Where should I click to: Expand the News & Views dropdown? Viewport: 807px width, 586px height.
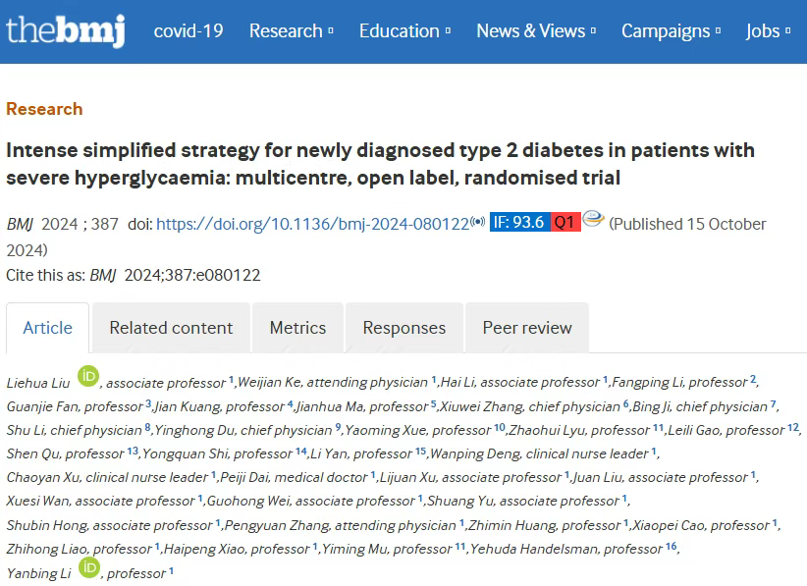point(536,30)
